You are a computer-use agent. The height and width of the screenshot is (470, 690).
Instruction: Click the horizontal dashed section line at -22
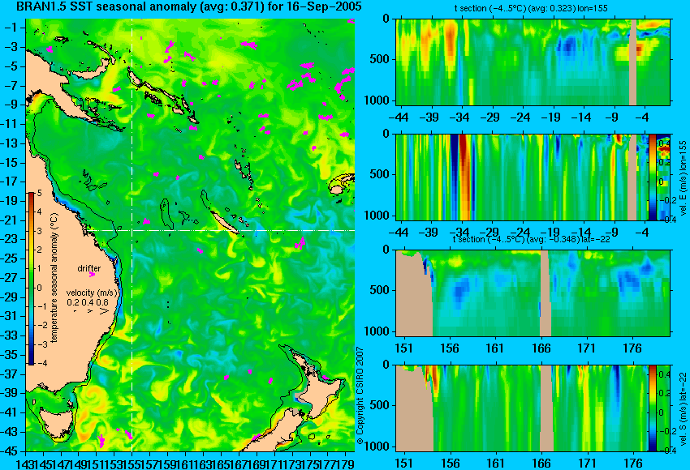coord(220,230)
